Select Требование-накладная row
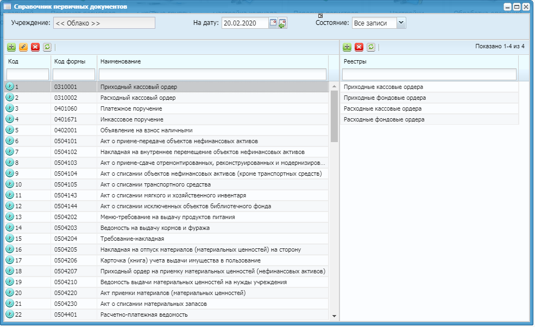535x327 pixels. click(x=167, y=239)
